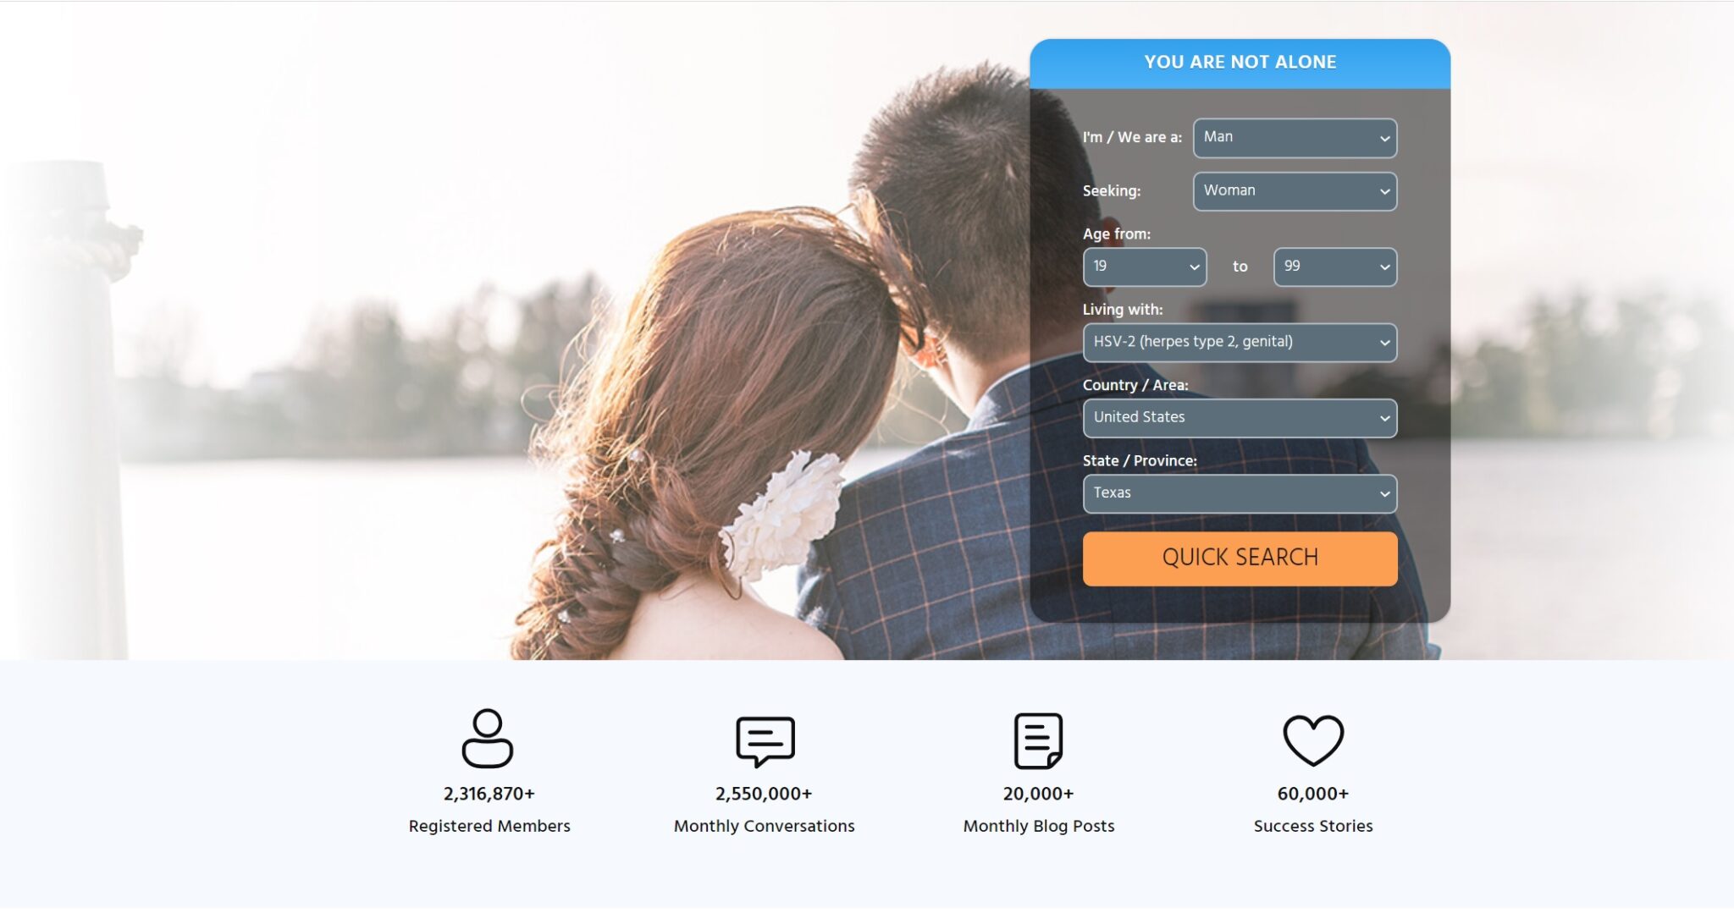Click the Monthly Conversations chat bubble icon
The image size is (1734, 913).
pyautogui.click(x=765, y=740)
